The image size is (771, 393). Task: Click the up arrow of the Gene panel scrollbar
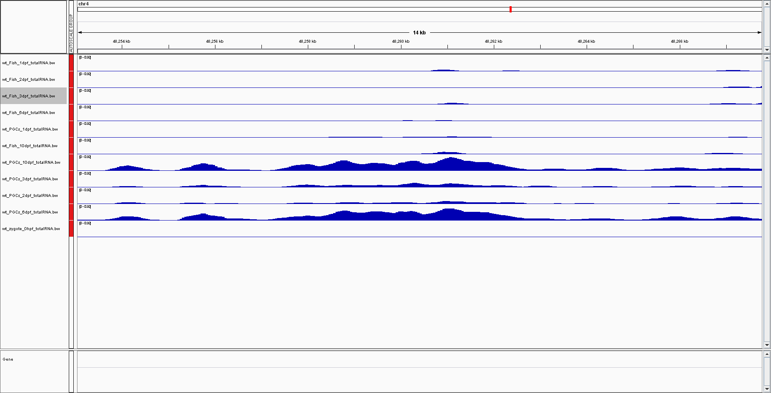(766, 355)
